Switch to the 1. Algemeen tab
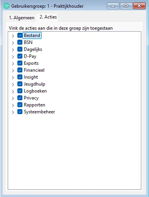 point(21,18)
